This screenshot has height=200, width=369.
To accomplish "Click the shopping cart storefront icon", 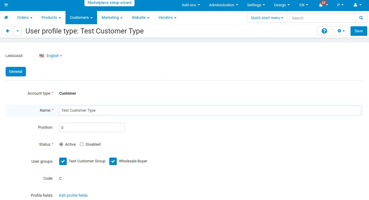I will [x=6, y=5].
